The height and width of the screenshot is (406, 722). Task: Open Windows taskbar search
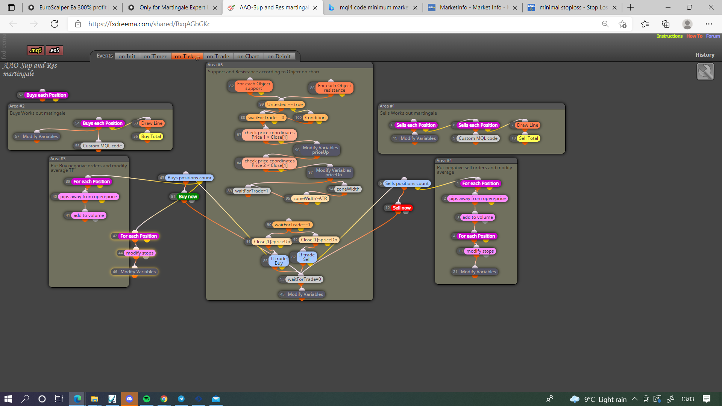(25, 399)
